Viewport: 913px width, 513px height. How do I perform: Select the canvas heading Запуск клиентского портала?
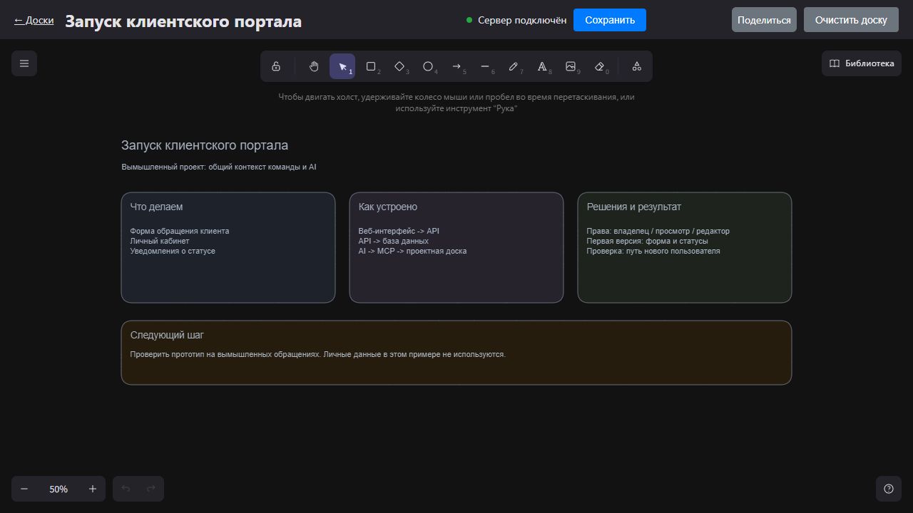[205, 145]
